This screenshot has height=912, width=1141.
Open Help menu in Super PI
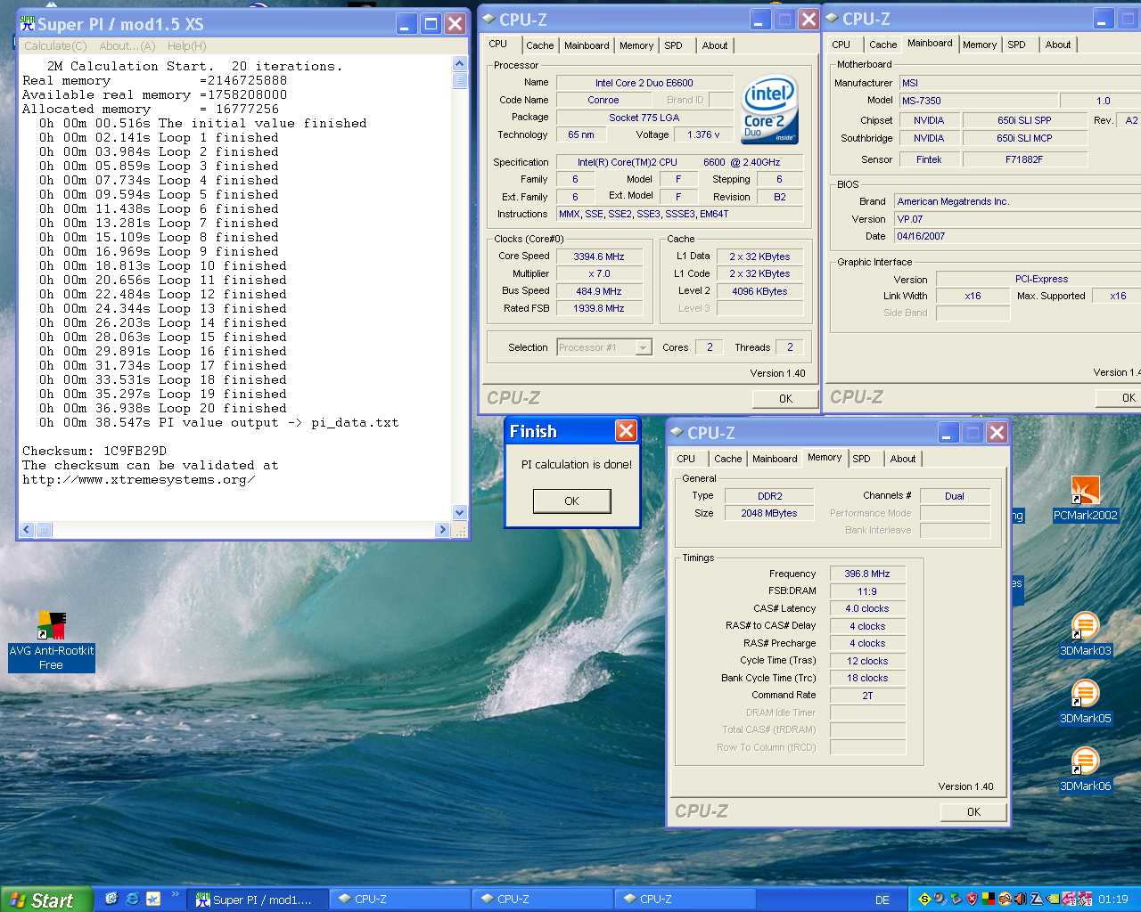(x=186, y=45)
